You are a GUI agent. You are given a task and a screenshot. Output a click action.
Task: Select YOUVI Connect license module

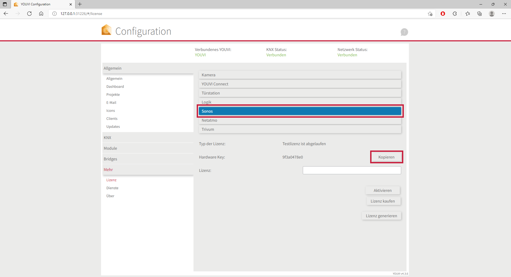pyautogui.click(x=300, y=84)
